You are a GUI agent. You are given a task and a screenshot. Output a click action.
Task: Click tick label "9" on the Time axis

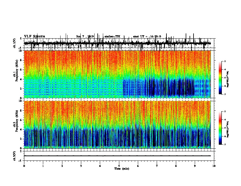coord(195,166)
